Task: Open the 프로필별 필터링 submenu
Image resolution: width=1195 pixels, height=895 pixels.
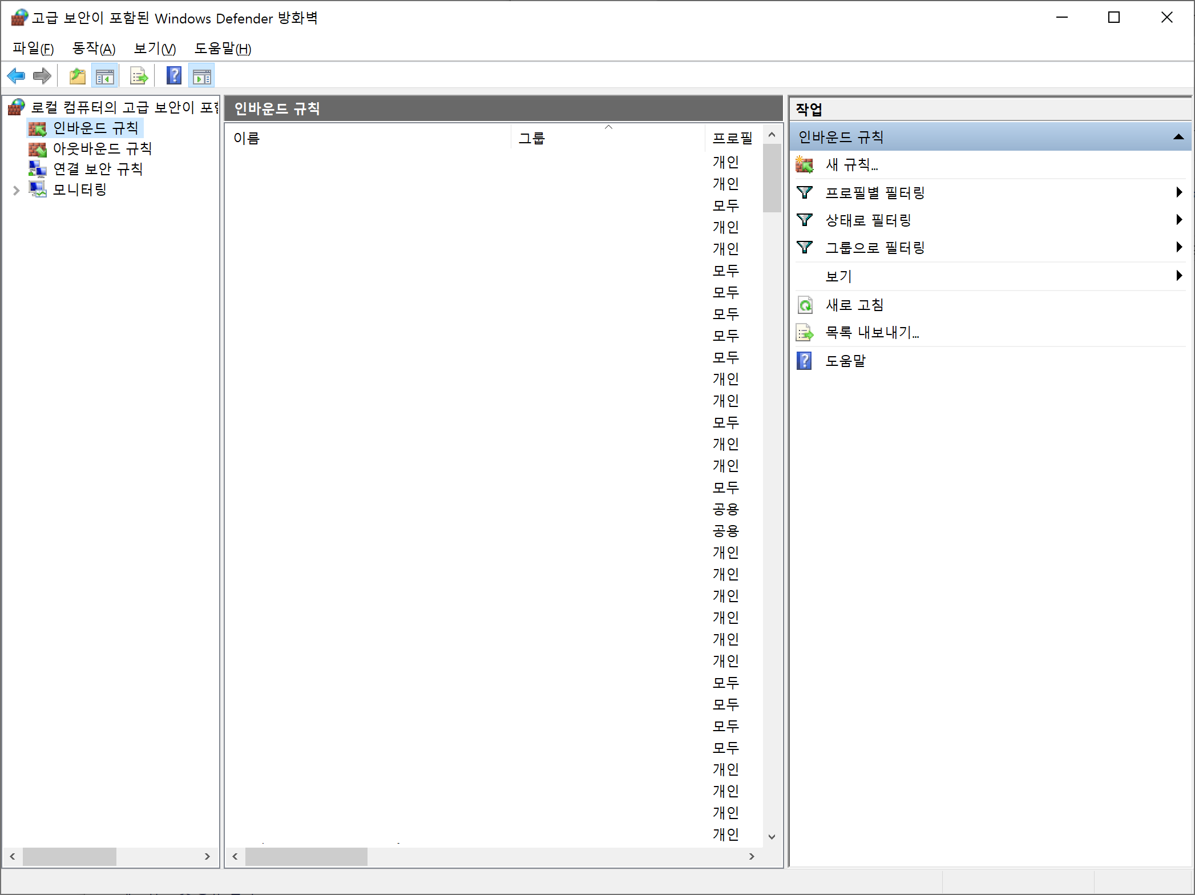Action: pos(875,193)
